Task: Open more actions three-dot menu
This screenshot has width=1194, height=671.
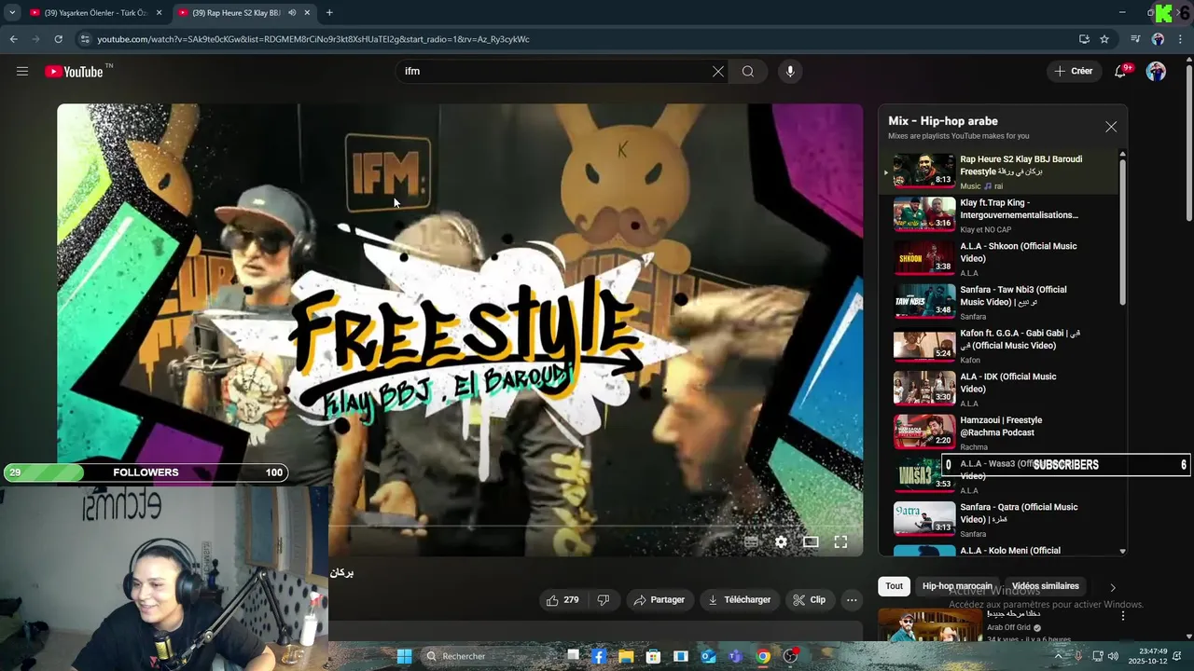Action: (852, 600)
